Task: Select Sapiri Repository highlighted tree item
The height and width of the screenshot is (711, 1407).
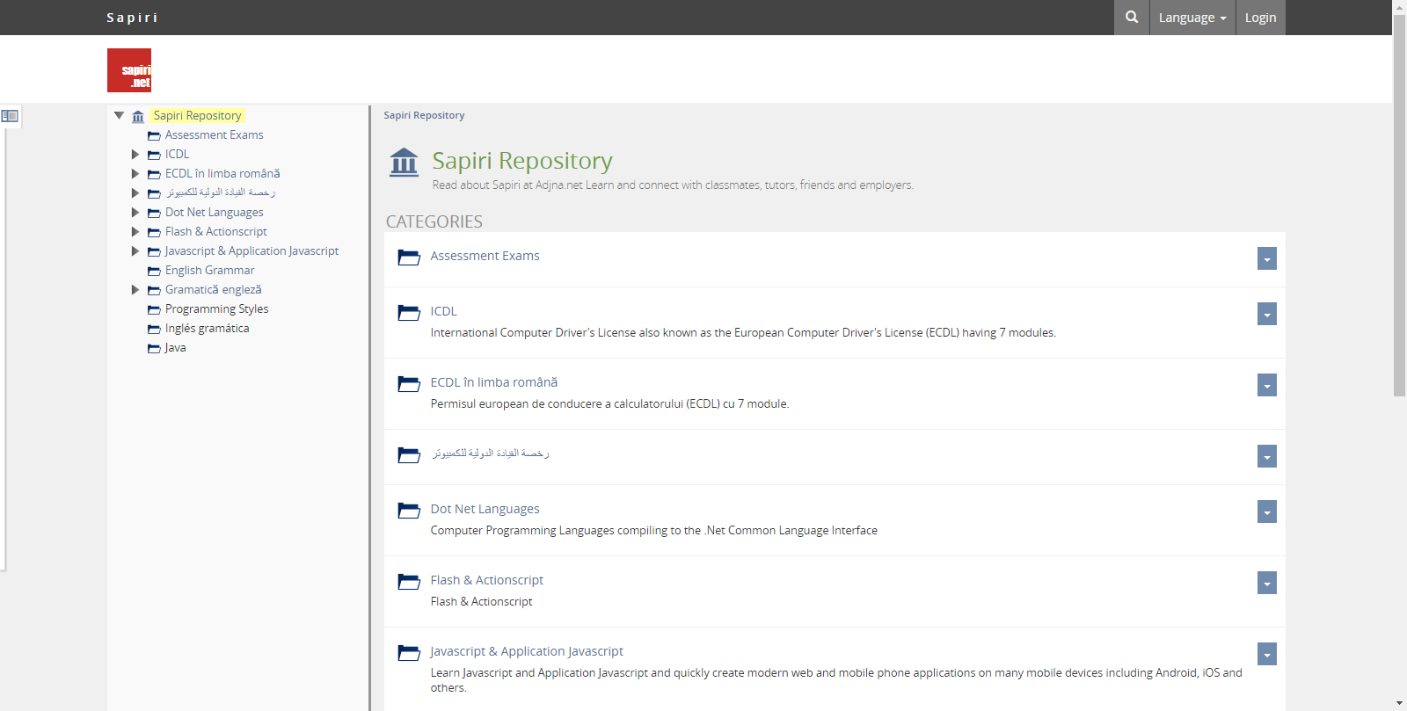Action: [x=197, y=115]
